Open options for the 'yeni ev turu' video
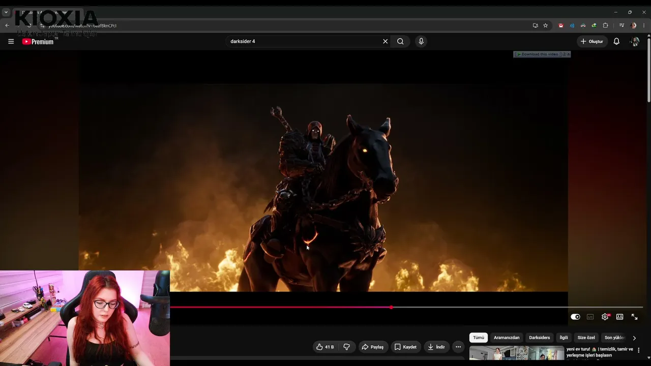 click(638, 350)
